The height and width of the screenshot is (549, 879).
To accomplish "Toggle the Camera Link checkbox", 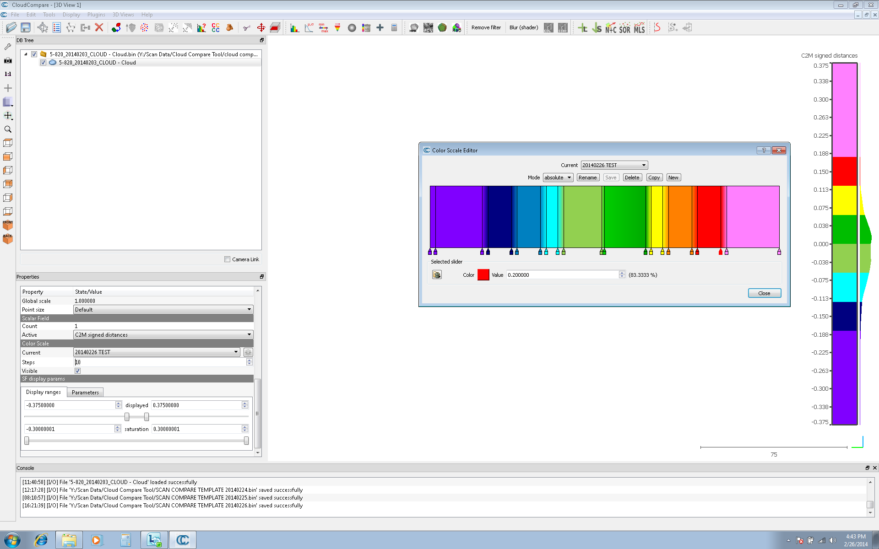I will pyautogui.click(x=228, y=259).
